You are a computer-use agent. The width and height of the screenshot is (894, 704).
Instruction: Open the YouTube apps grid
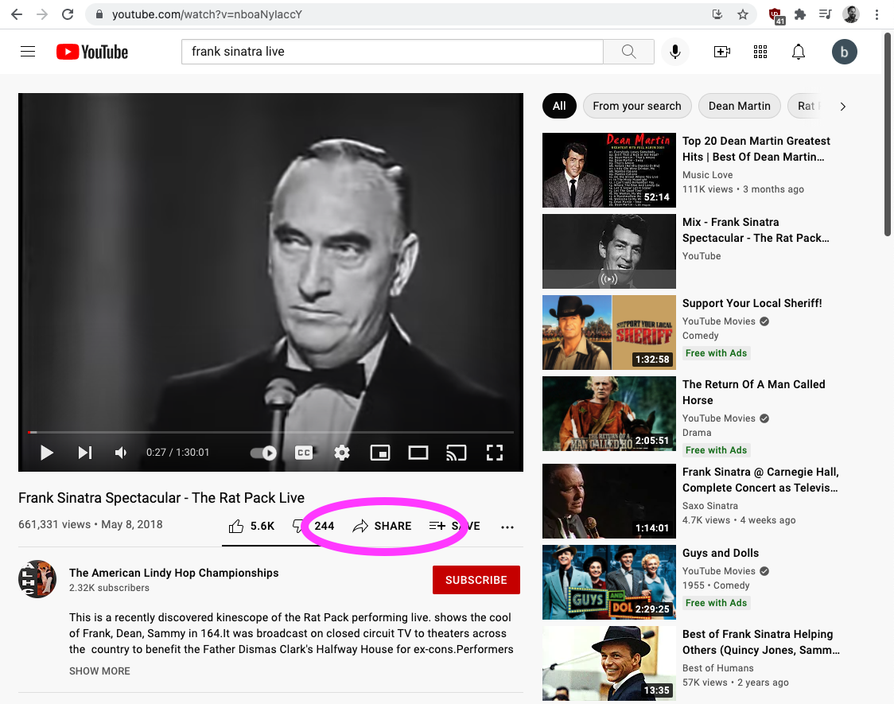click(x=760, y=52)
